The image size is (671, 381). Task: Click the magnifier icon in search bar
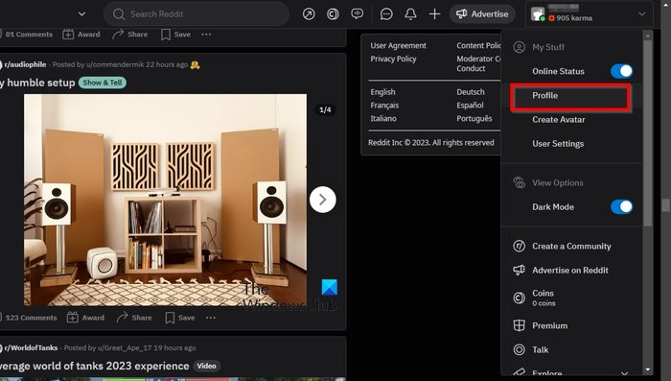(x=119, y=14)
